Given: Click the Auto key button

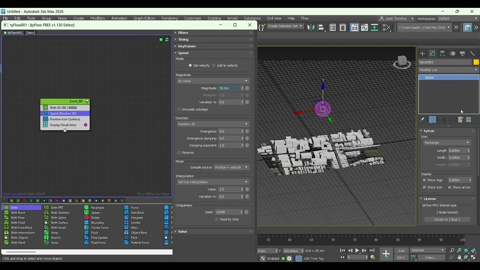Looking at the screenshot, I should (401, 250).
